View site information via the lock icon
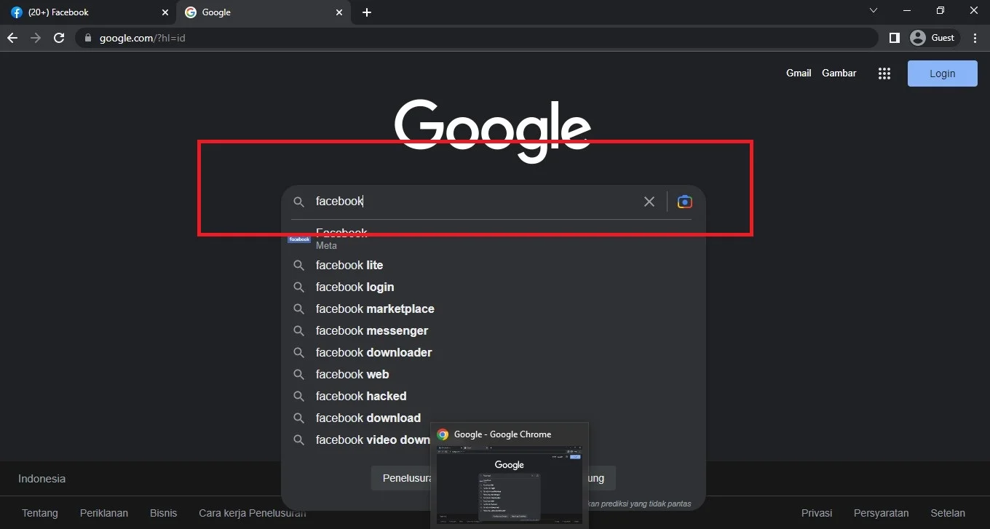This screenshot has width=990, height=529. pyautogui.click(x=87, y=38)
